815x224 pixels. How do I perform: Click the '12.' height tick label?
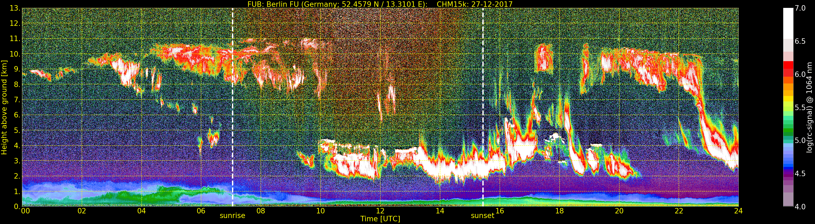click(x=15, y=23)
